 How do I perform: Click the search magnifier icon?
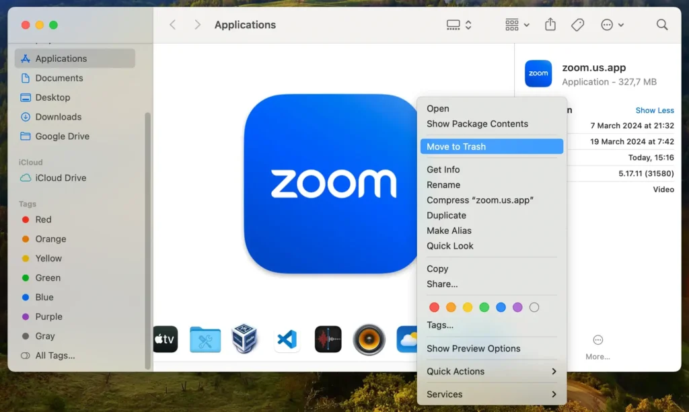point(662,25)
